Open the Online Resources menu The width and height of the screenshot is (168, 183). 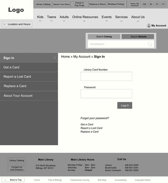85,17
